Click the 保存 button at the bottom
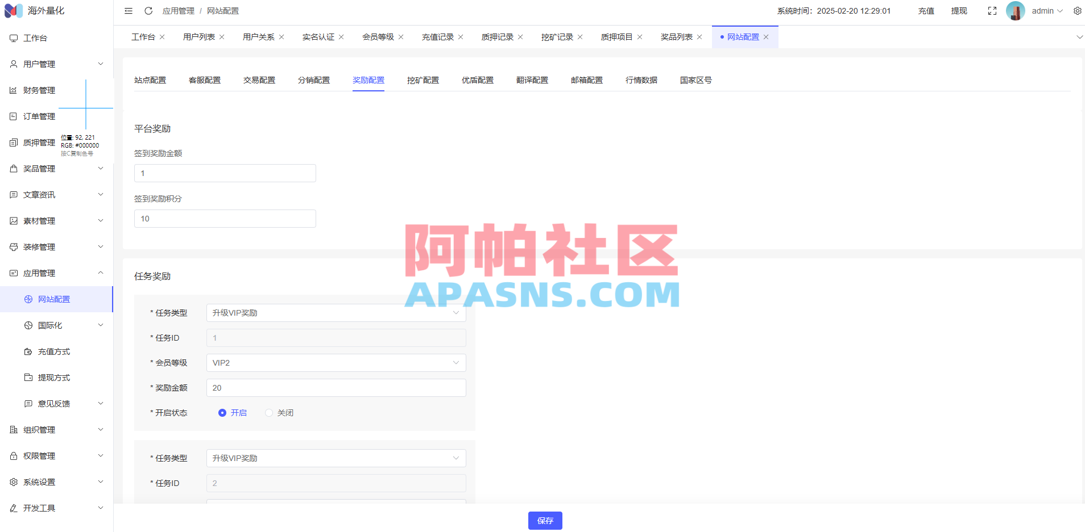The image size is (1085, 532). click(x=545, y=520)
